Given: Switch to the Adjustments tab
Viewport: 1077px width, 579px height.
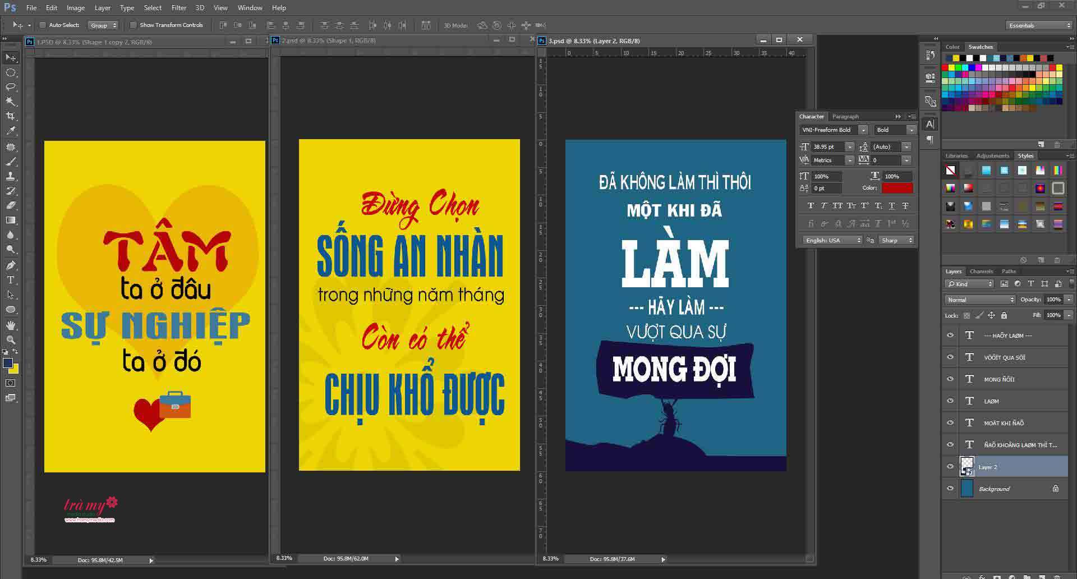Looking at the screenshot, I should (x=992, y=156).
